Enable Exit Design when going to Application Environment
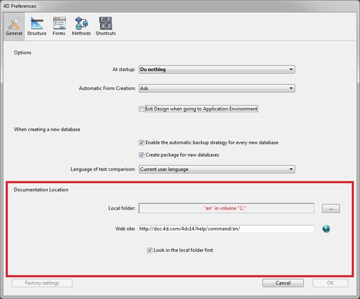Image resolution: width=360 pixels, height=299 pixels. (142, 109)
